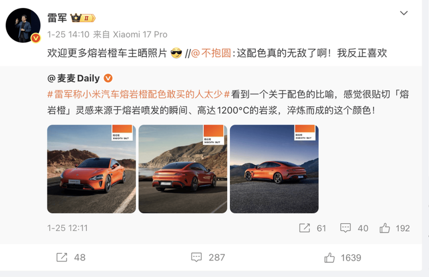429x277 pixels.
Task: View the front-view orange SU7 photo
Action: point(92,169)
